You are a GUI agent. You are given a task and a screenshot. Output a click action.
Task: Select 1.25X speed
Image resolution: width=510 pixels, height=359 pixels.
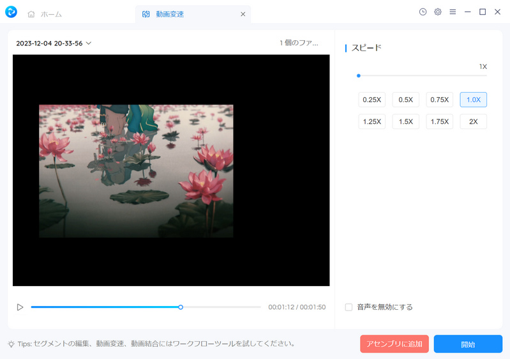tap(371, 121)
